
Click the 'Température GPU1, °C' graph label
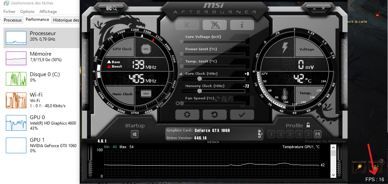[x=301, y=147]
